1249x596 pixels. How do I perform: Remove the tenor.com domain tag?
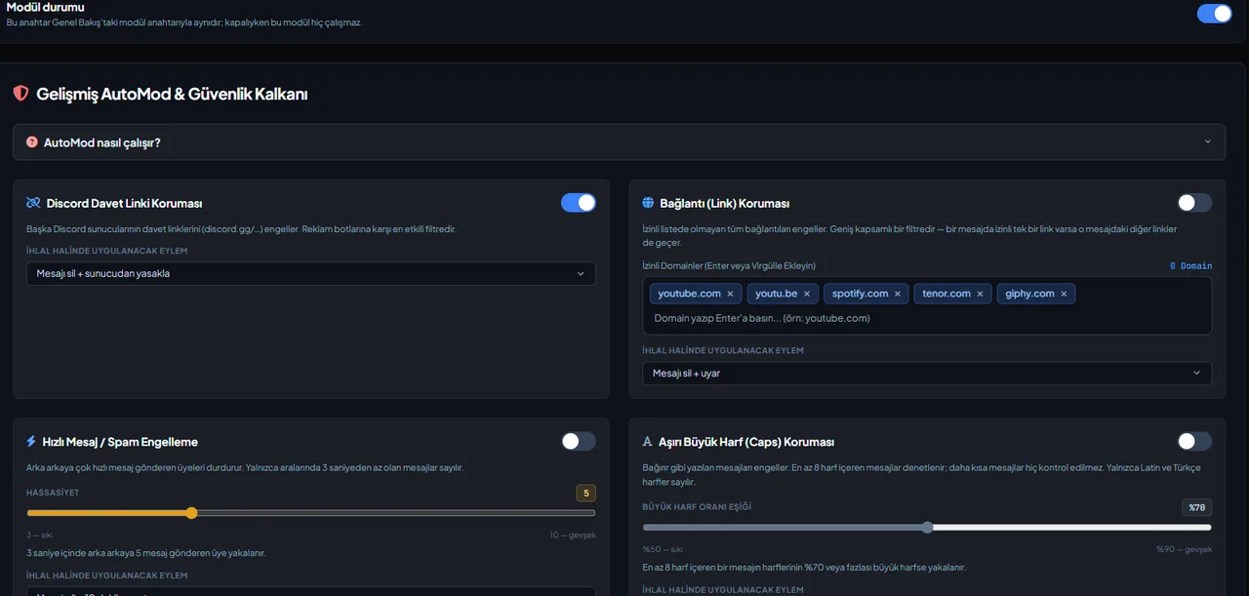point(981,294)
